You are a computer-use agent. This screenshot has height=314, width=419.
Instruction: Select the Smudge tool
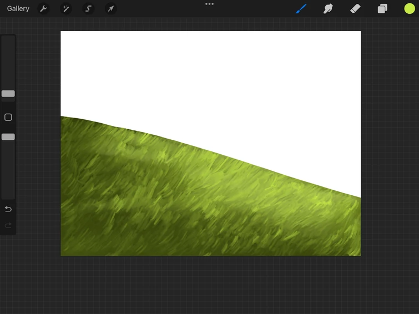[x=328, y=9]
